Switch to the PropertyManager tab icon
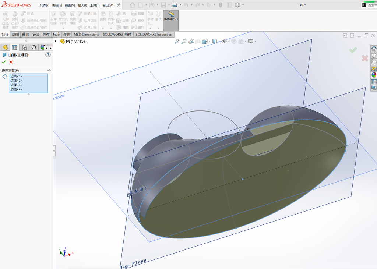This screenshot has width=377, height=269. [x=15, y=47]
